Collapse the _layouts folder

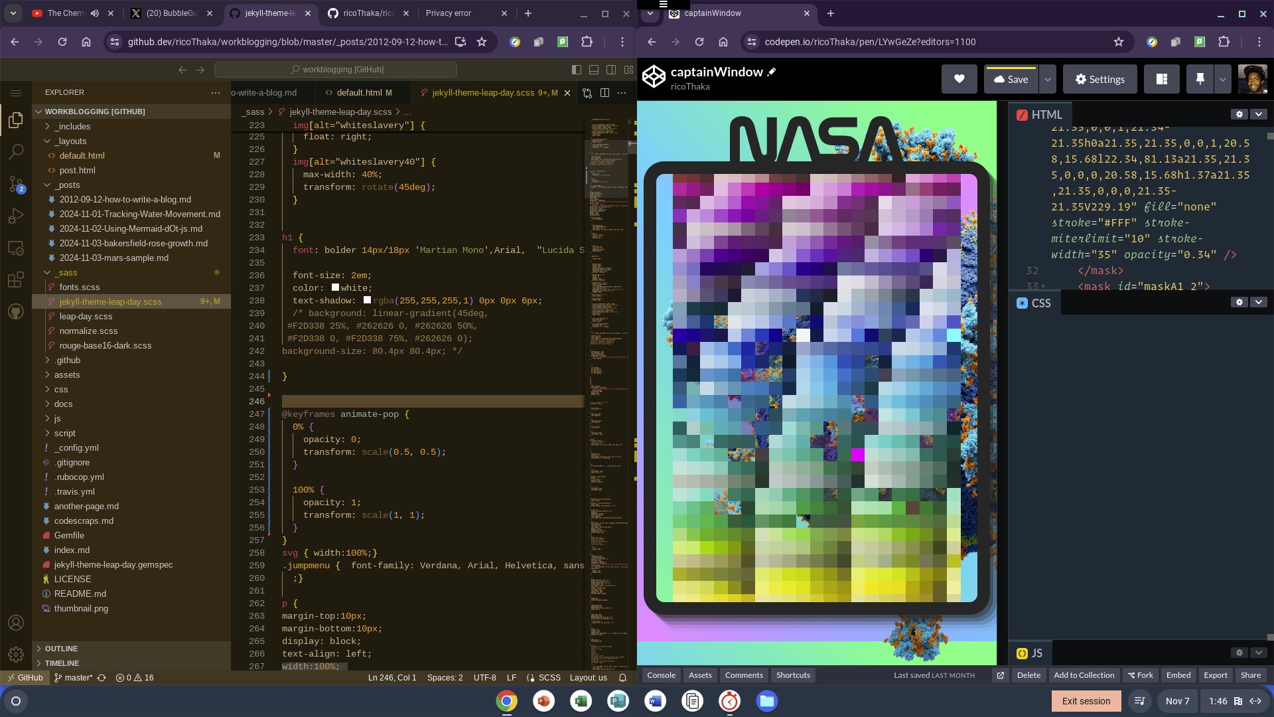tap(70, 141)
